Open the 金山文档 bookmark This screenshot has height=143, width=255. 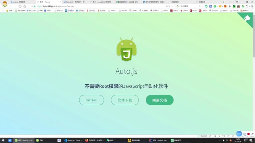click(x=31, y=11)
